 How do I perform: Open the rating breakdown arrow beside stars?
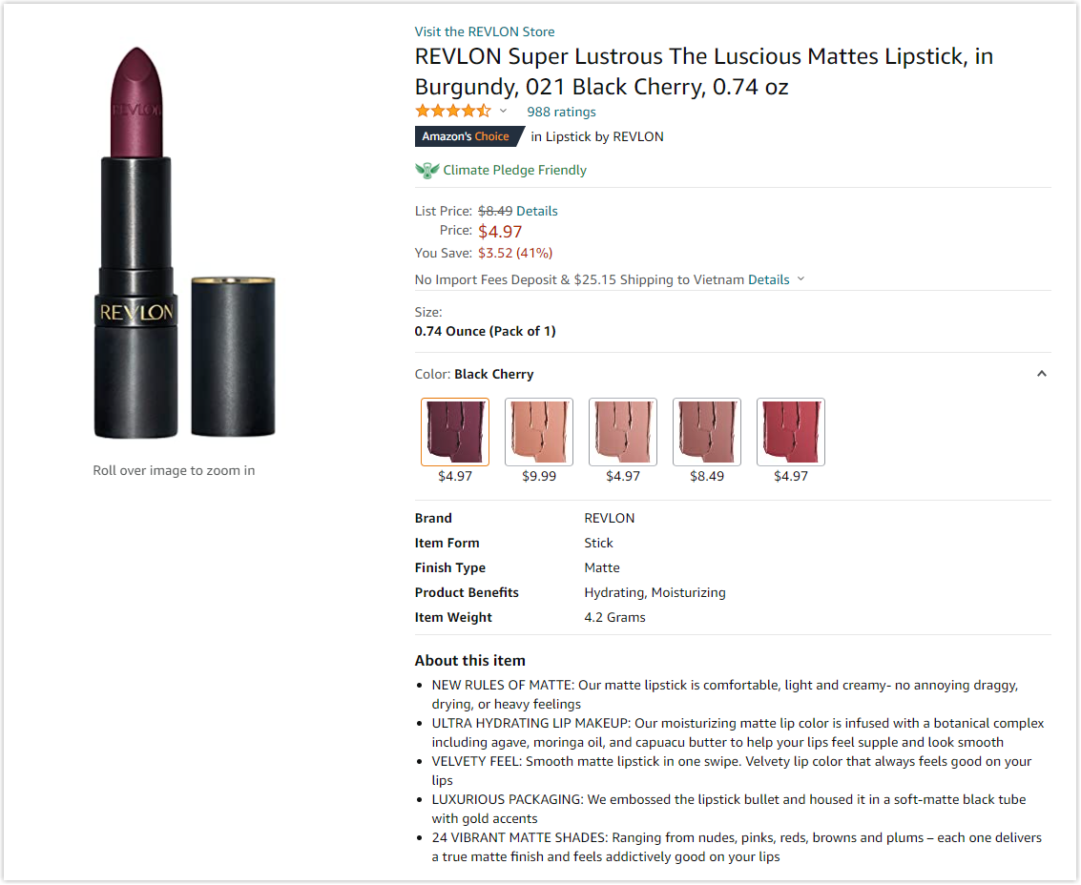click(504, 112)
